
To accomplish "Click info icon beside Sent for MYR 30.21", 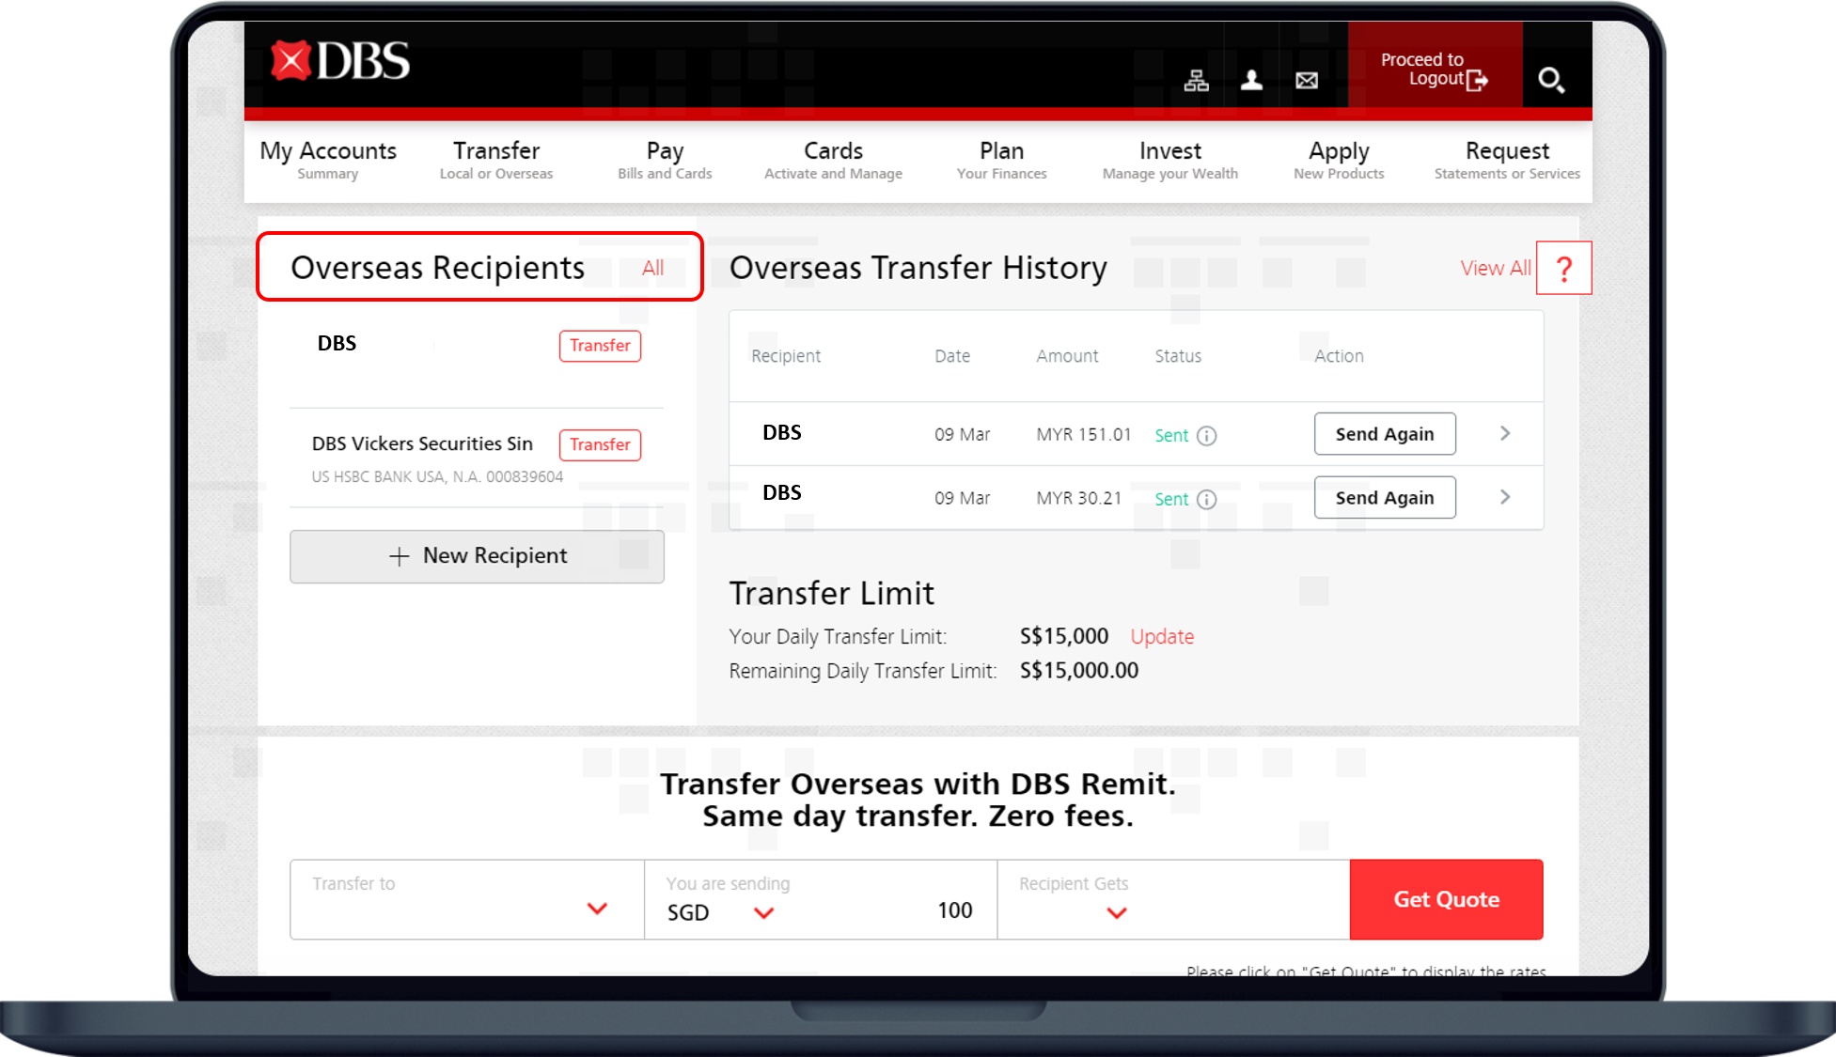I will (x=1206, y=500).
